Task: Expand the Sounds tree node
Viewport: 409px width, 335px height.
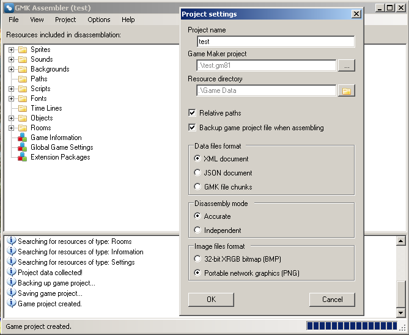Action: point(11,59)
